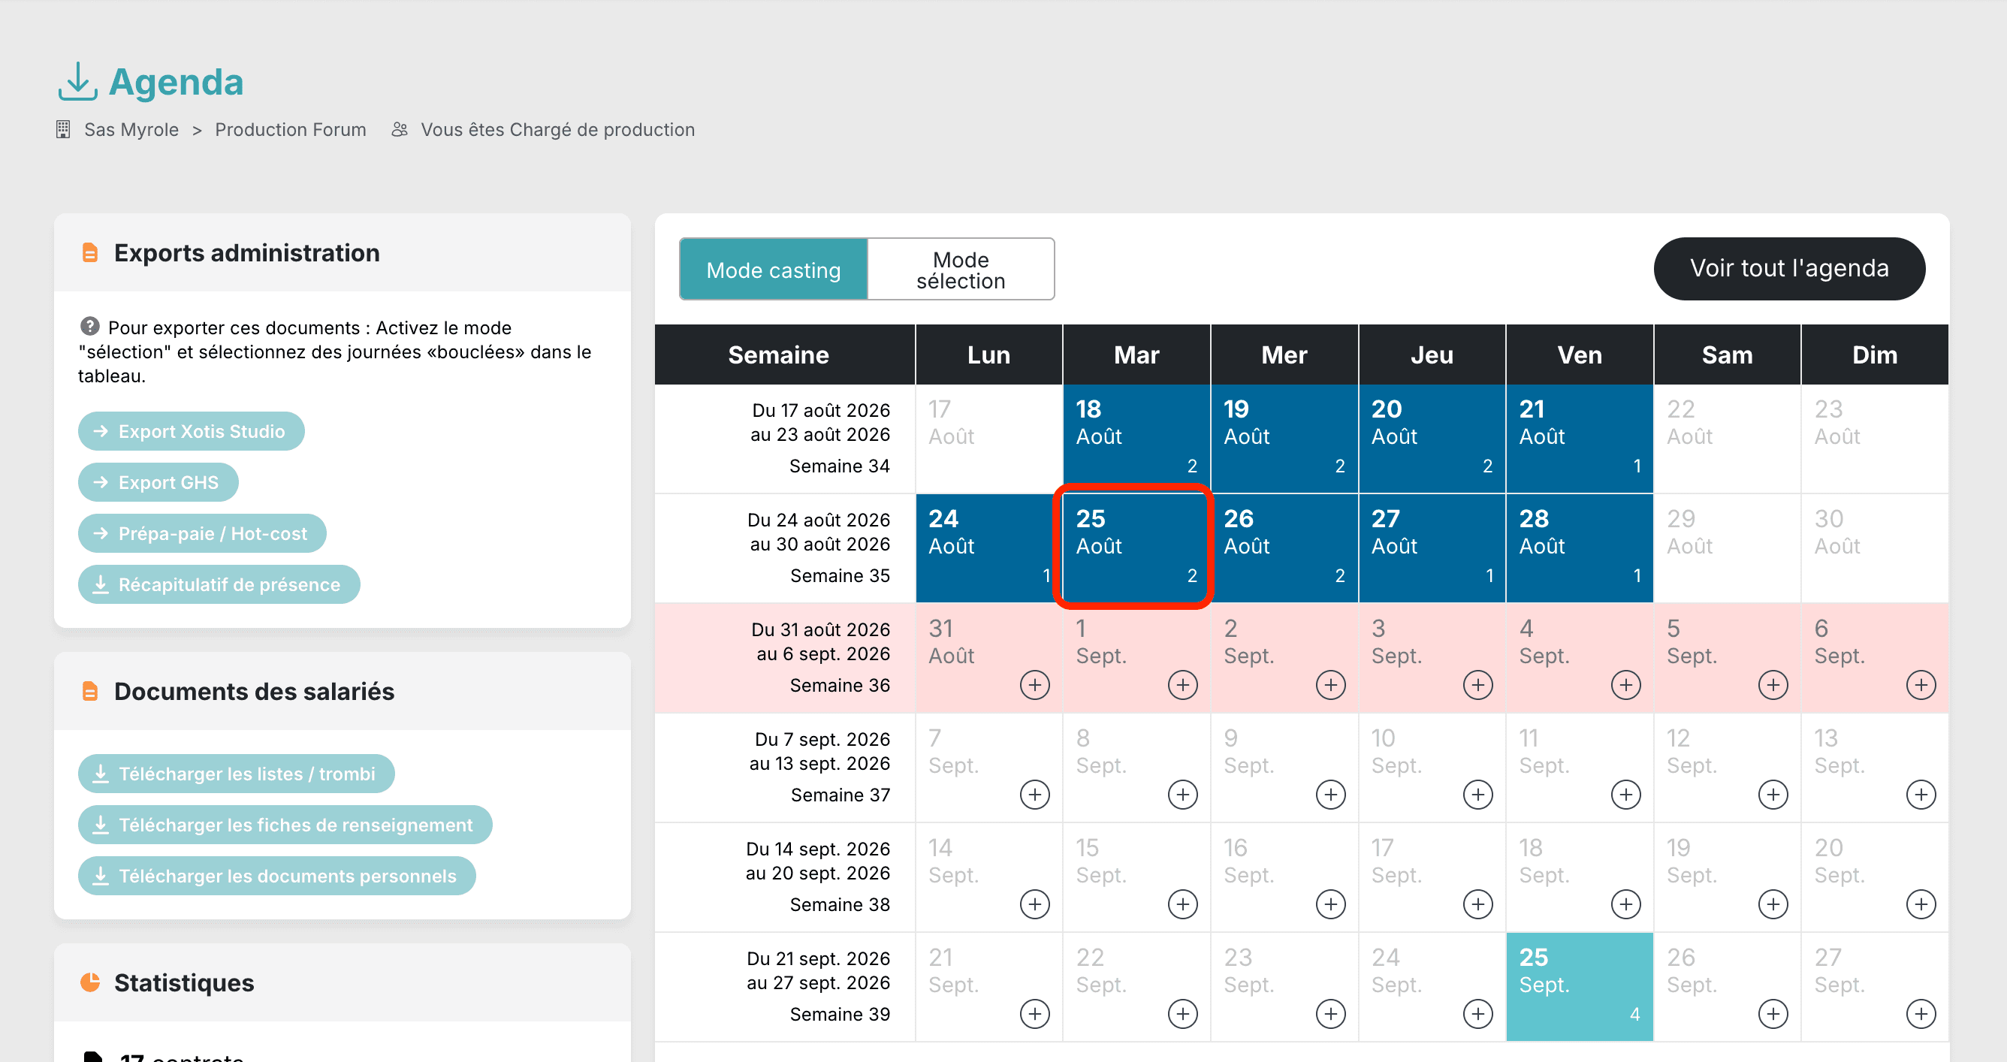
Task: Add event on 24 Sept. plus icon
Action: point(1478,1015)
